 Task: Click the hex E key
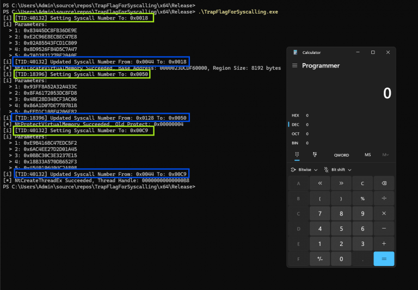pos(299,244)
